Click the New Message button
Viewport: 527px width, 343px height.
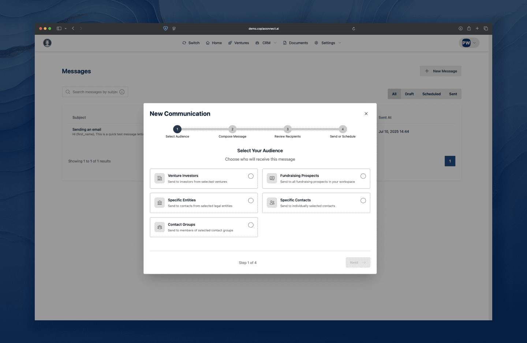pos(440,71)
